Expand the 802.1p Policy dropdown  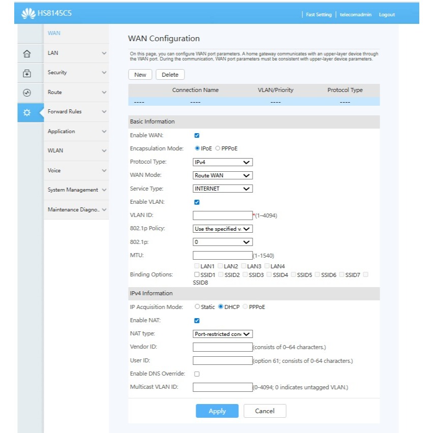(x=223, y=229)
